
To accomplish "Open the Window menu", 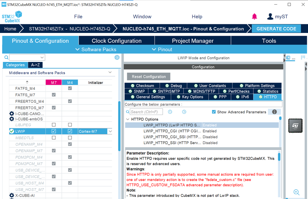I will (x=142, y=17).
